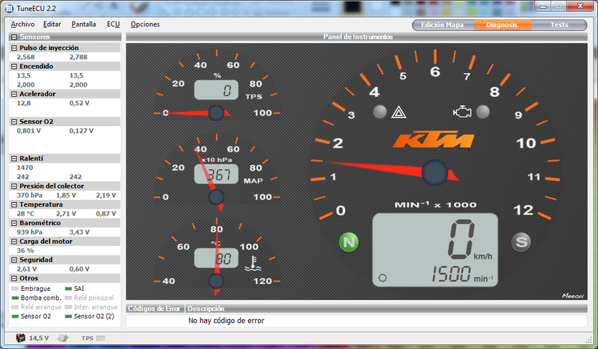Click the 14,5 V battery voltage value
Image resolution: width=598 pixels, height=349 pixels.
pos(39,338)
